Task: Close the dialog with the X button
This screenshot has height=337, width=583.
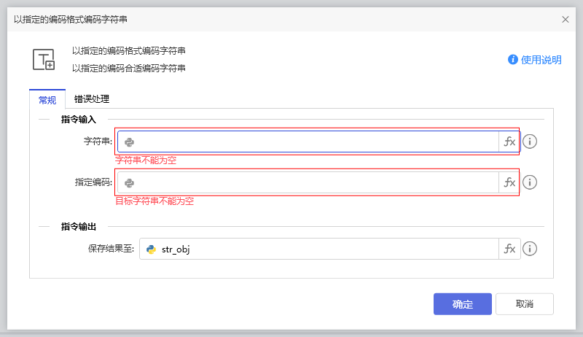Action: tap(566, 20)
